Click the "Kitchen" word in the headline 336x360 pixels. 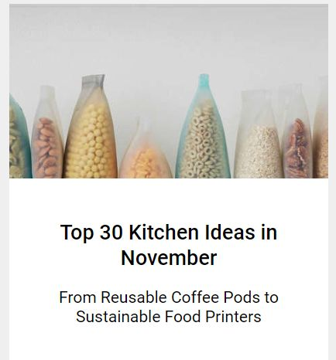coord(163,233)
